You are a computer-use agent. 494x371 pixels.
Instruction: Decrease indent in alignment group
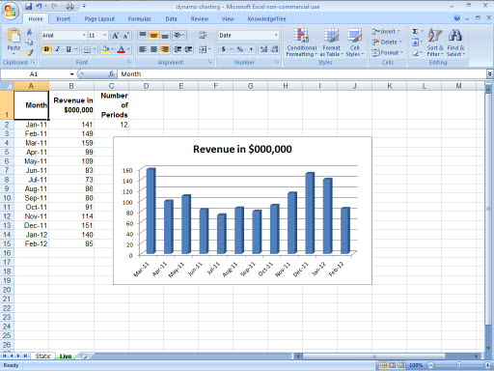coord(178,49)
